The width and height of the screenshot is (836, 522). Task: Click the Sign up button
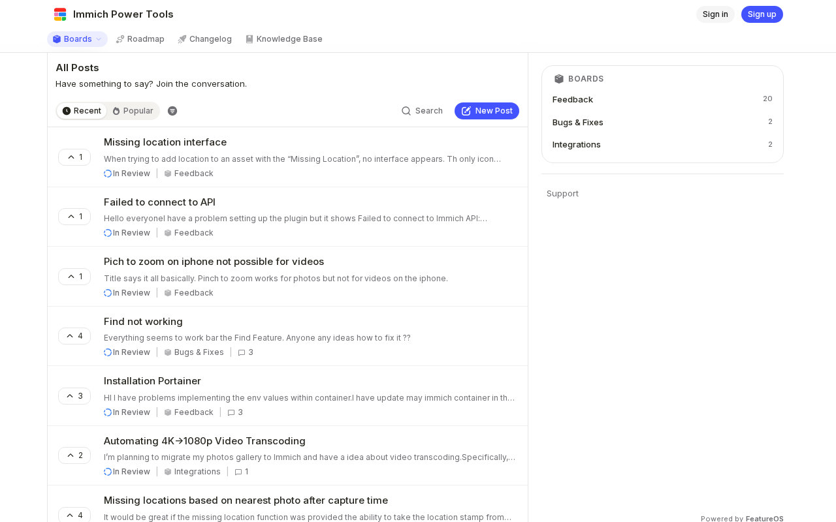[x=762, y=14]
